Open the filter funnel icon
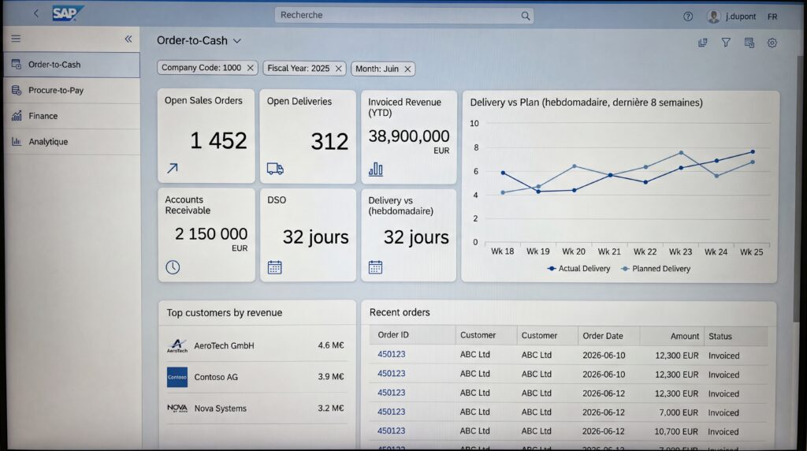The image size is (807, 451). tap(726, 43)
